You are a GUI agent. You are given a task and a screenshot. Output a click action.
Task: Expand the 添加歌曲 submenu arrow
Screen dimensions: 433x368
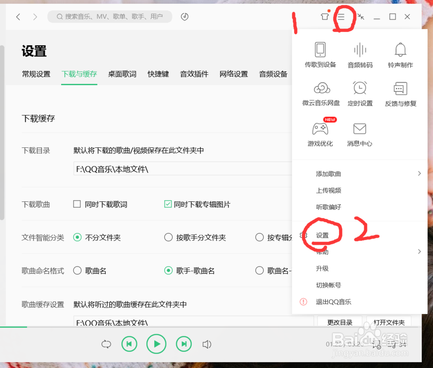coord(419,173)
